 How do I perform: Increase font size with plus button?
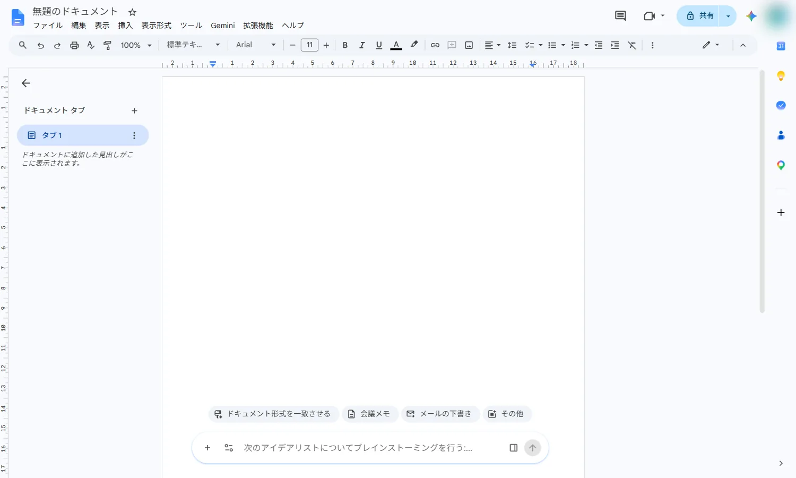point(326,45)
